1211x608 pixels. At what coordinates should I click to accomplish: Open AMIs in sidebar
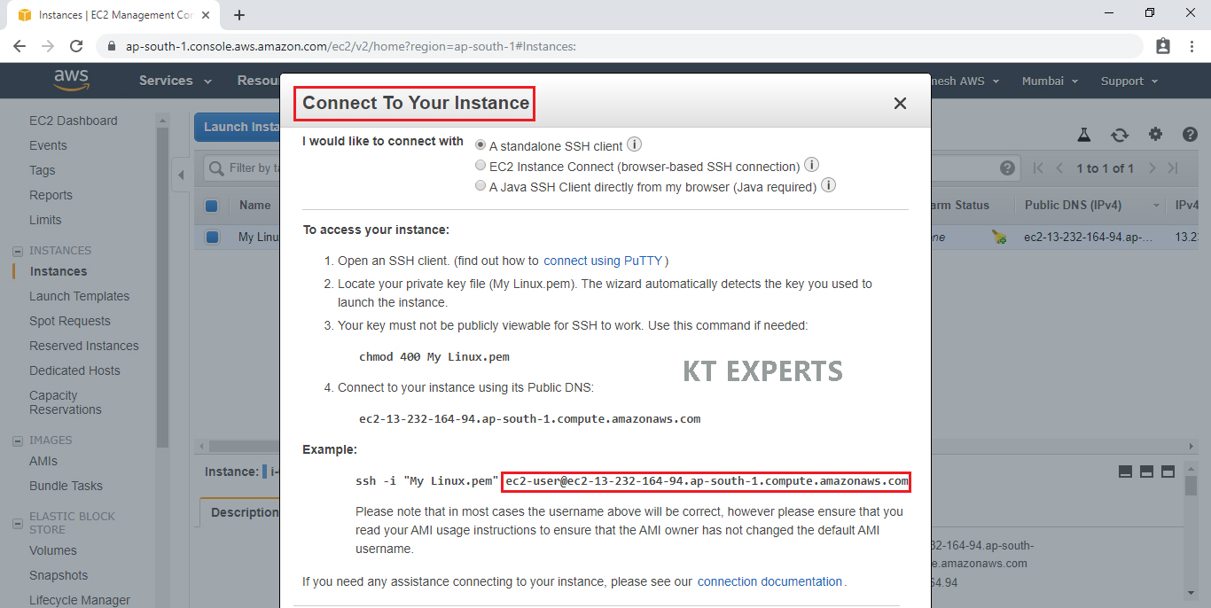[x=43, y=461]
